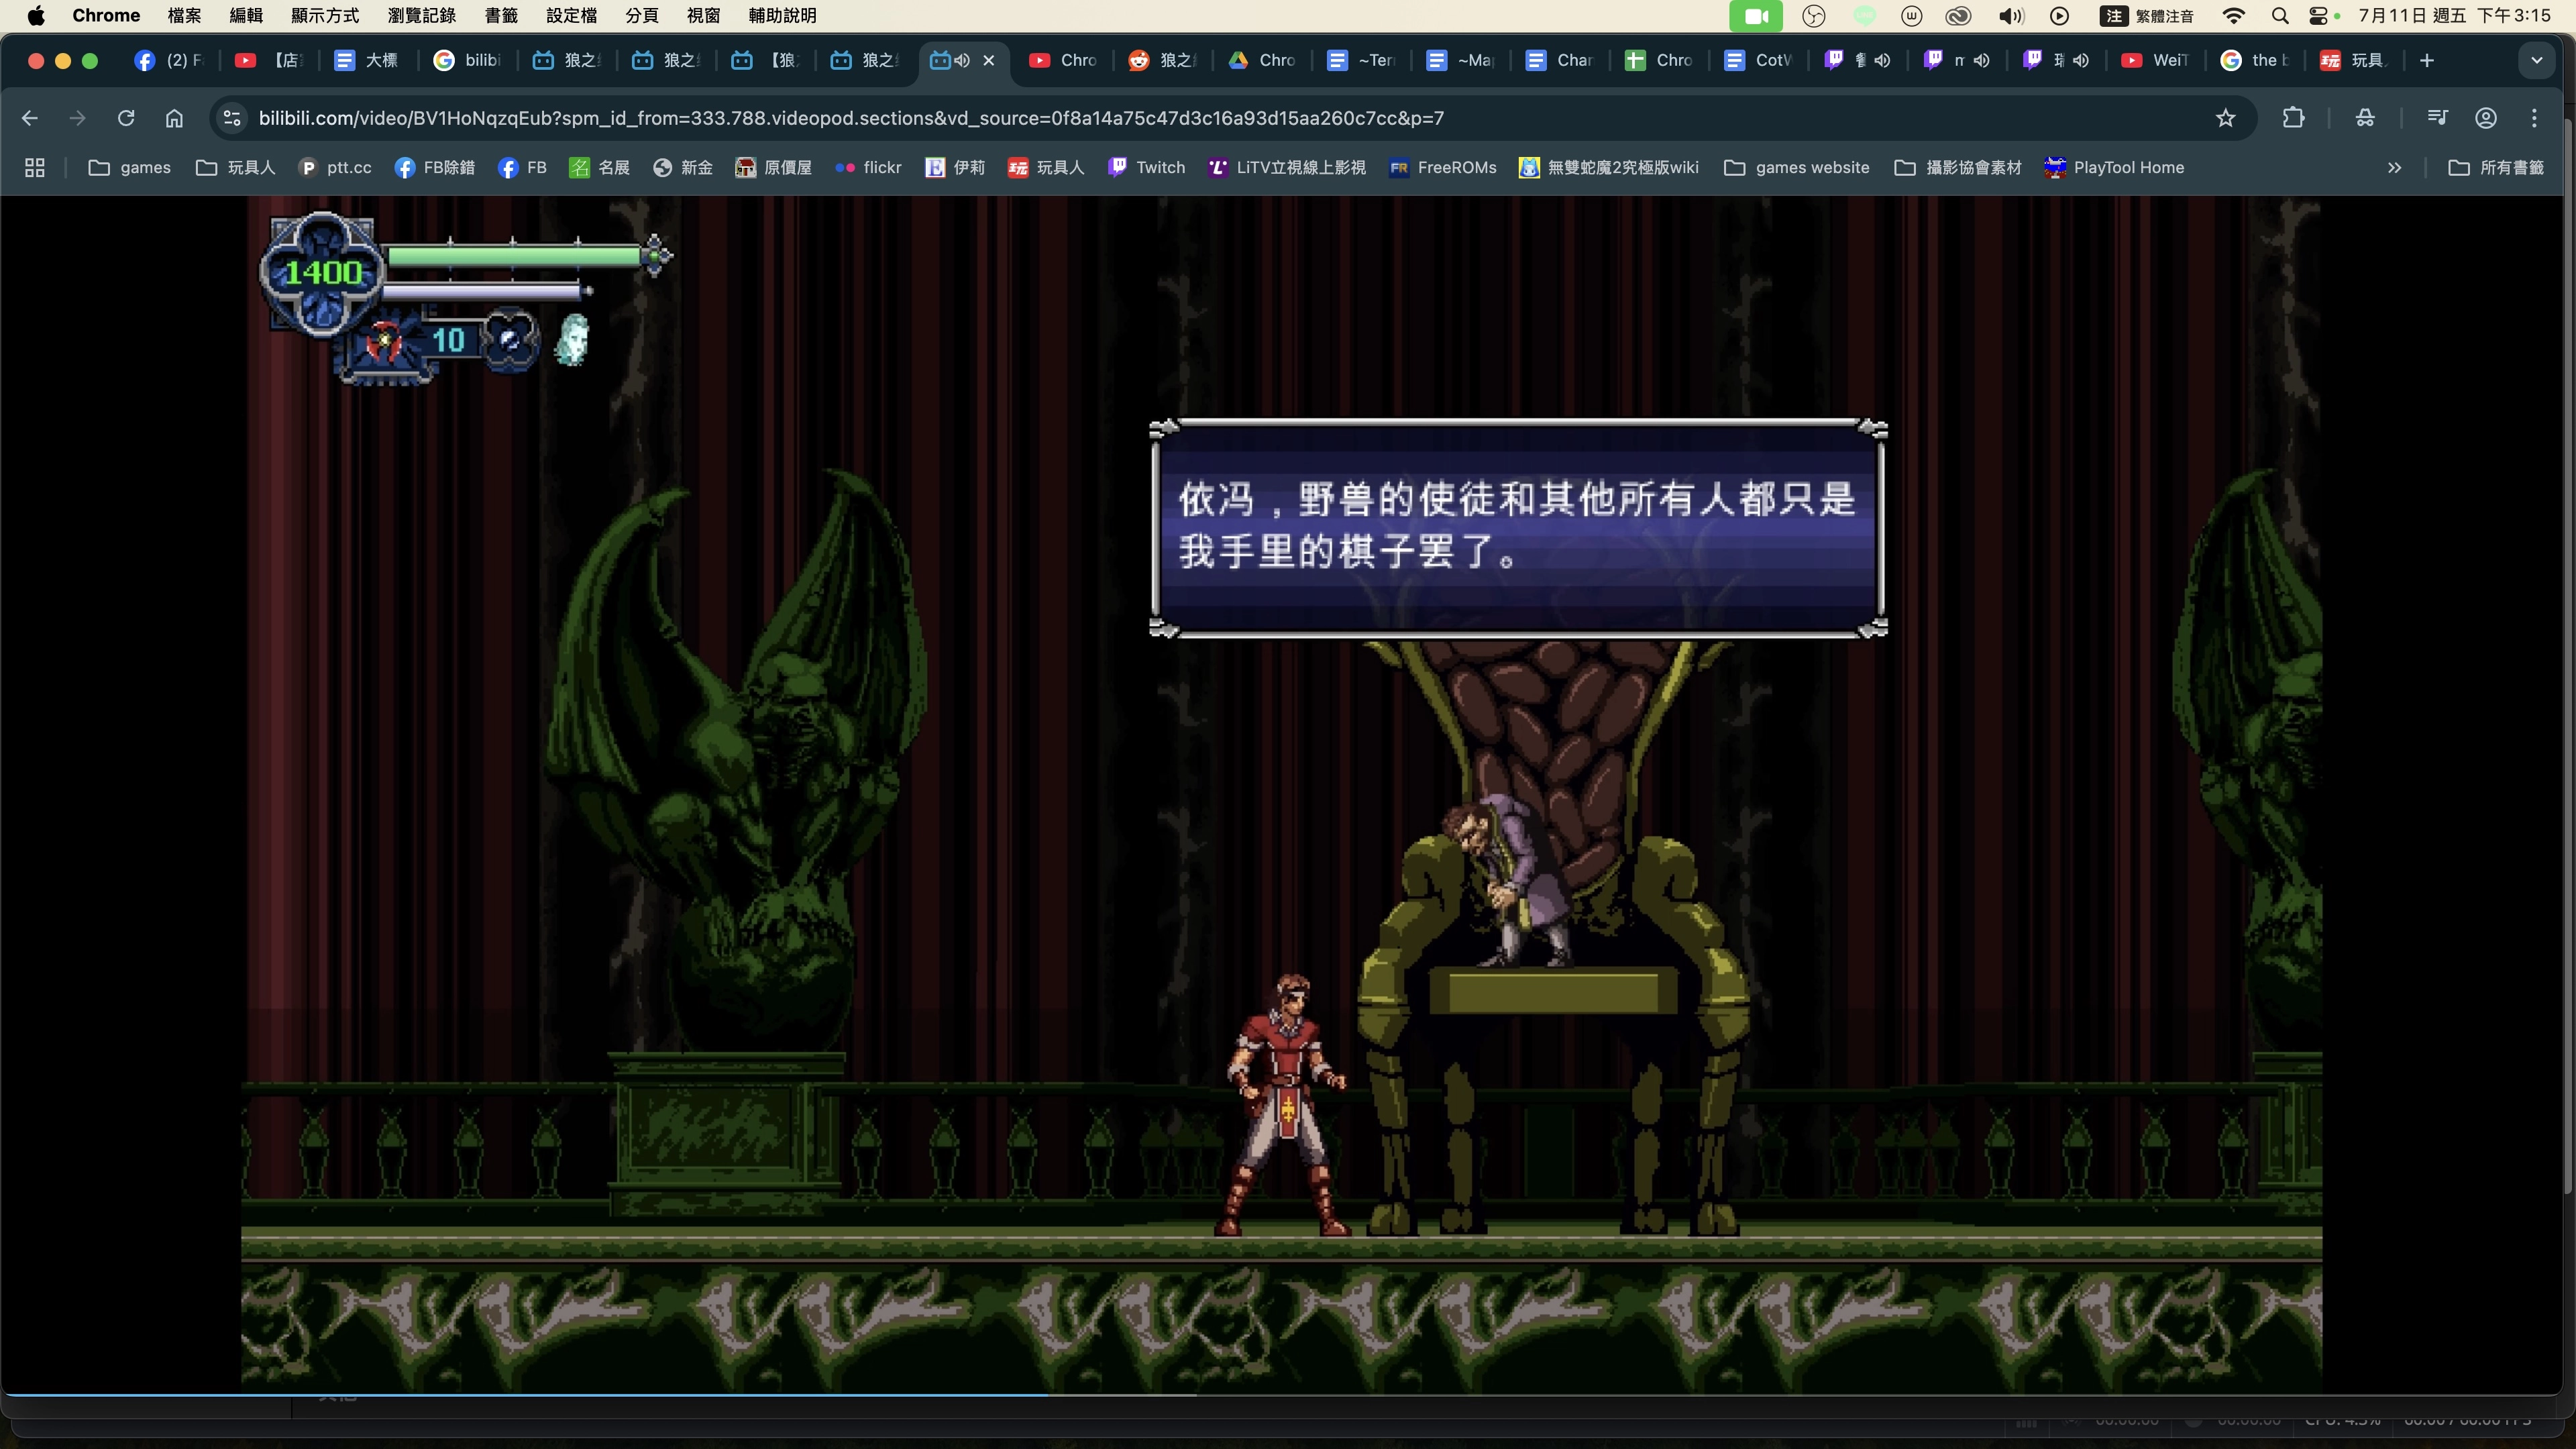Switch to the Google Drive Chro tab
2576x1449 pixels.
click(x=1262, y=60)
